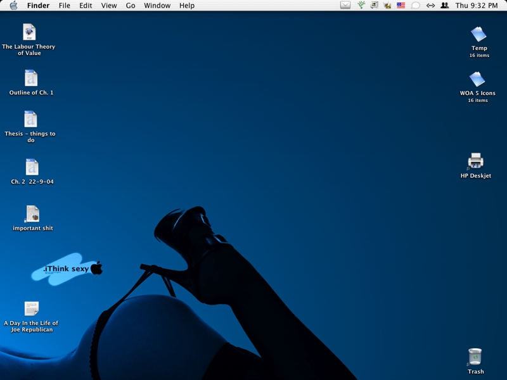Select A Day In the Life document
Viewport: 507px width, 380px height.
(x=31, y=308)
